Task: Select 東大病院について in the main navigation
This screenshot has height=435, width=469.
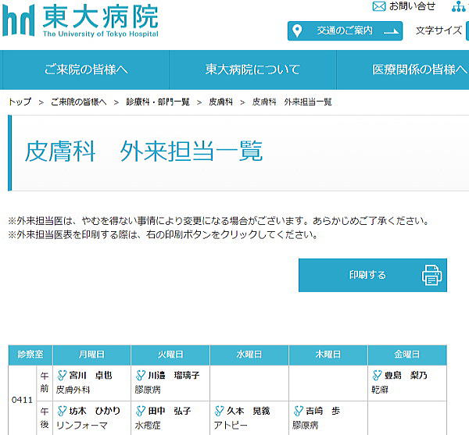Action: [x=252, y=70]
